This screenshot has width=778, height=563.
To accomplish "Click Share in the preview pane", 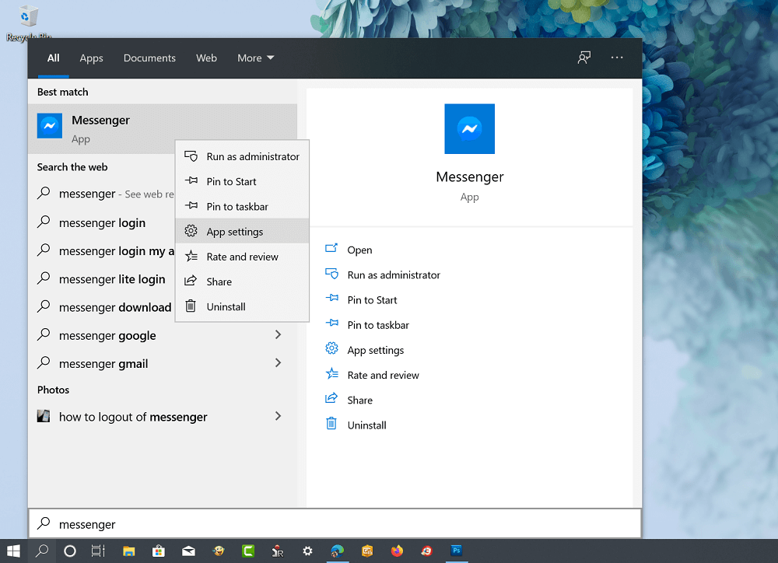I will (359, 400).
